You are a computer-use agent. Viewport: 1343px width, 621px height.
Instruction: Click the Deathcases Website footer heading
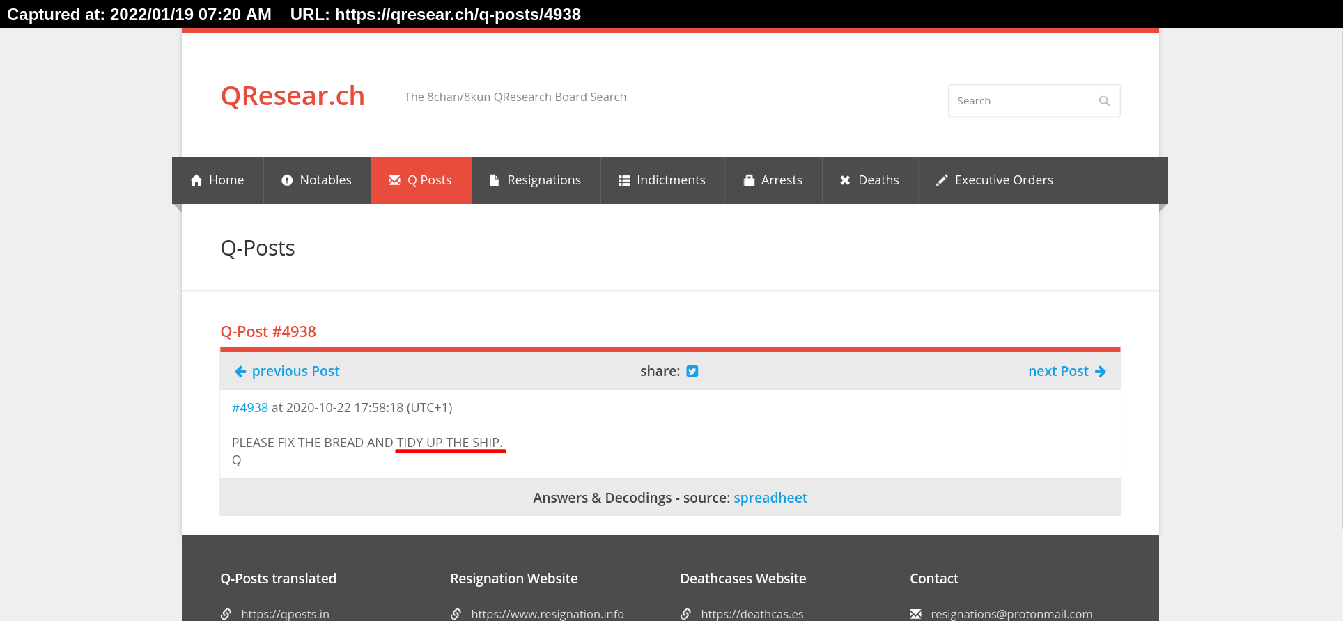(743, 579)
